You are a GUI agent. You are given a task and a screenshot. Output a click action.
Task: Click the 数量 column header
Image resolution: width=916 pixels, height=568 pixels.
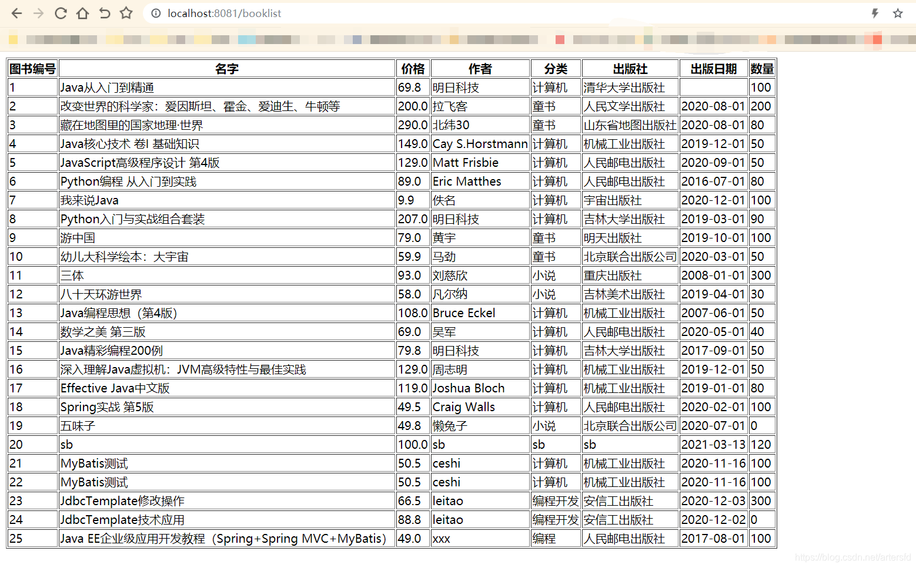[762, 69]
